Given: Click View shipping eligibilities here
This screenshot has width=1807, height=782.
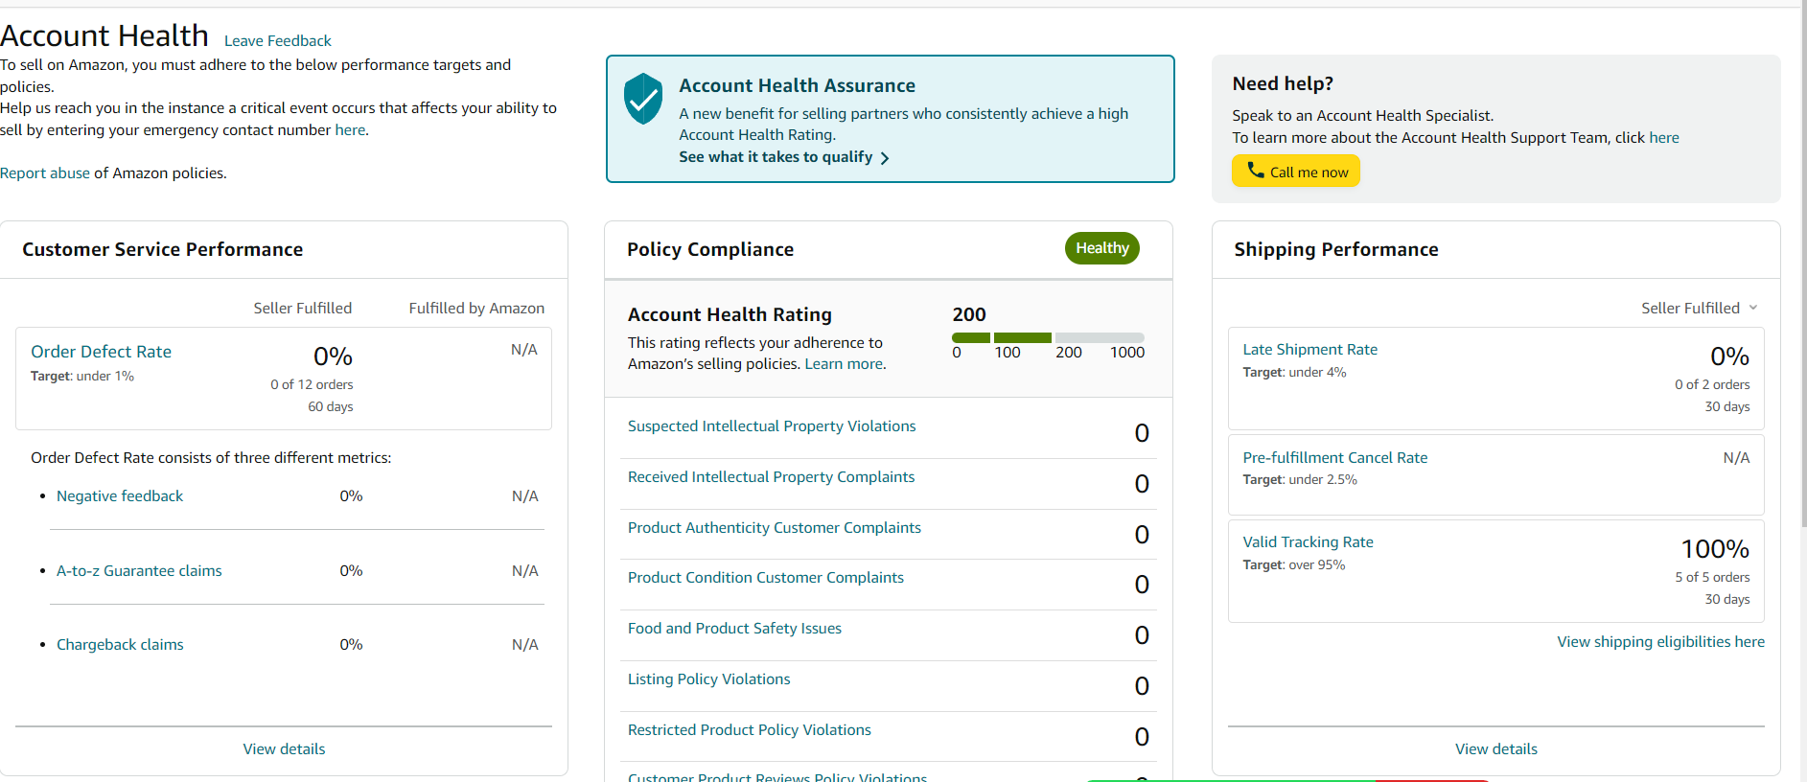Looking at the screenshot, I should (x=1661, y=642).
